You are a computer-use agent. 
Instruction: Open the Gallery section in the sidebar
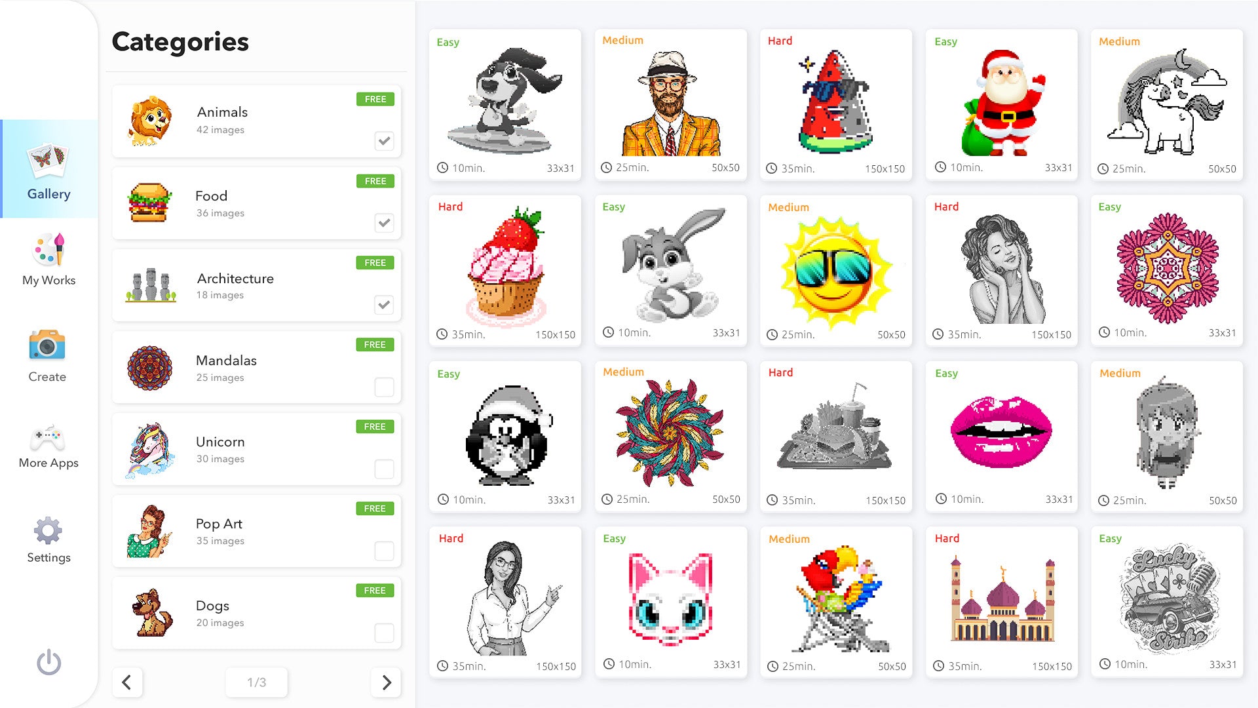pyautogui.click(x=49, y=169)
